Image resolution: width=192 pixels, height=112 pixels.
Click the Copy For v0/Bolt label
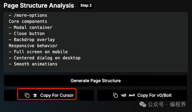155,95
